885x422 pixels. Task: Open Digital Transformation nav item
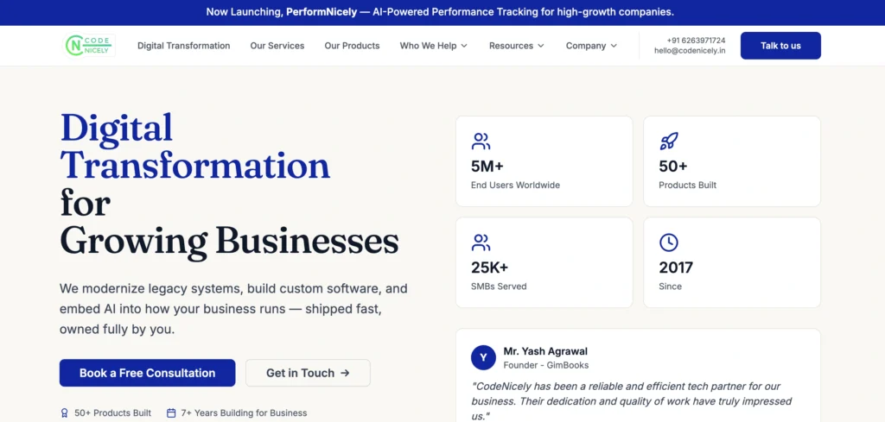[x=183, y=46]
